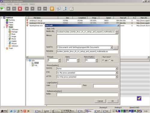Viewport: 150px width, 113px height.
Task: Open the File menu
Action: [3, 4]
